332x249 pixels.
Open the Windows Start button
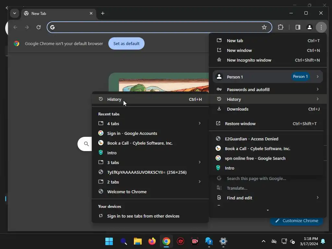(x=109, y=241)
